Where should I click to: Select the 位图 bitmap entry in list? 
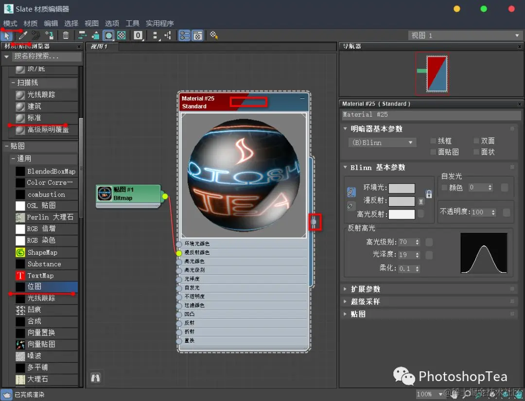(47, 286)
